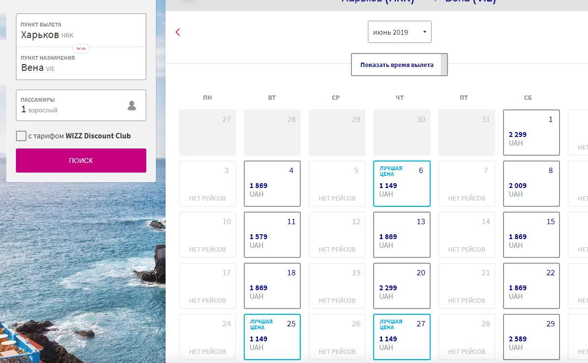Click the ПОИСК search button
588x363 pixels.
81,161
